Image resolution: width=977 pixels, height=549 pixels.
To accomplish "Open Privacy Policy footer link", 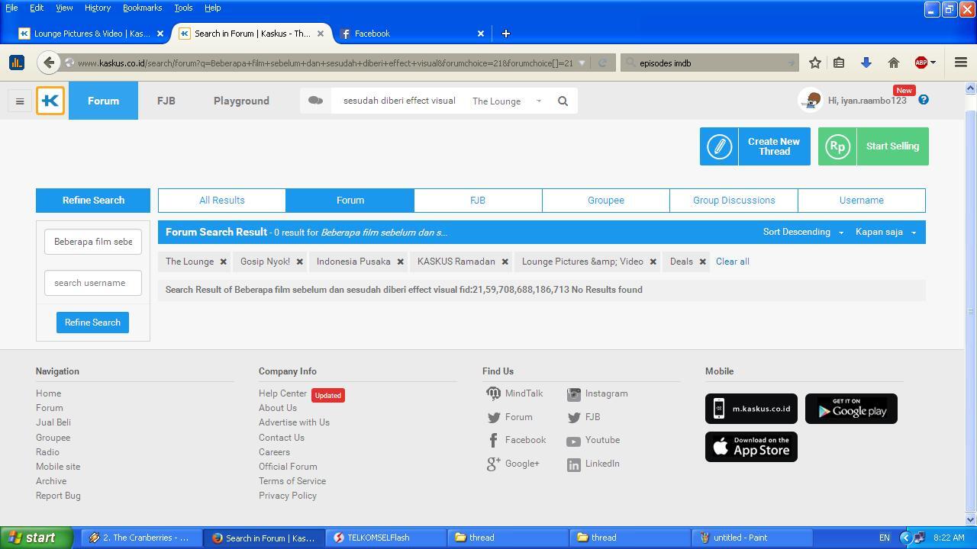I will 288,496.
